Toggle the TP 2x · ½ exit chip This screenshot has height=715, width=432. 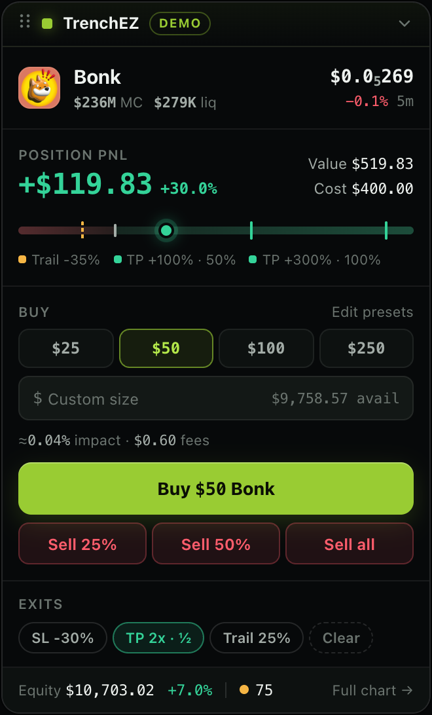pyautogui.click(x=158, y=638)
